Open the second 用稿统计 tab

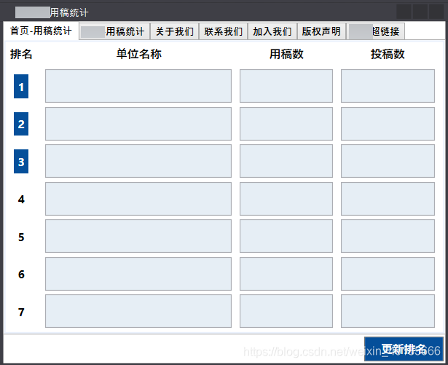(x=114, y=31)
